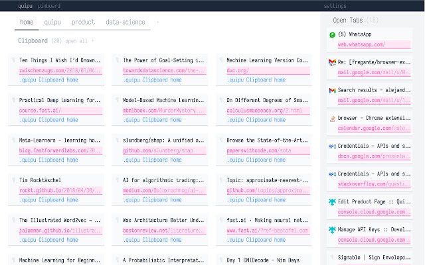
Task: Open the dvc.org link
Action: point(268,71)
